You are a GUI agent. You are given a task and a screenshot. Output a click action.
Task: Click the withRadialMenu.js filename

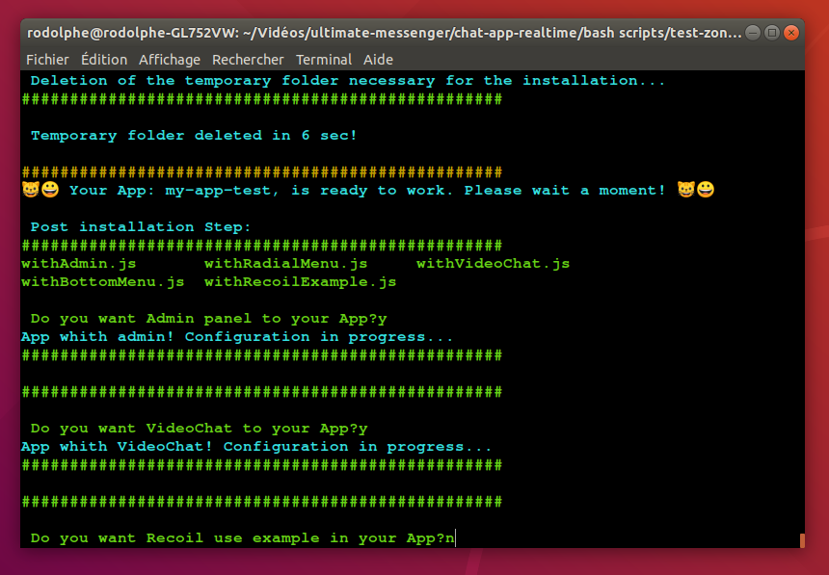point(285,264)
